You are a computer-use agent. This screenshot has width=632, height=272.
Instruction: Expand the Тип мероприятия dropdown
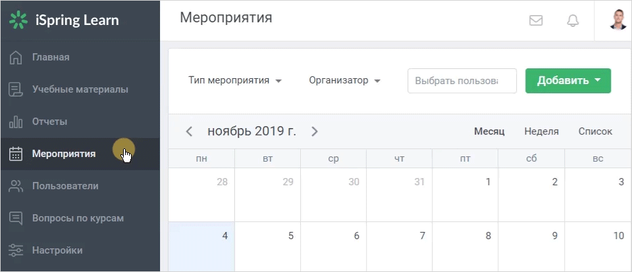pyautogui.click(x=235, y=80)
